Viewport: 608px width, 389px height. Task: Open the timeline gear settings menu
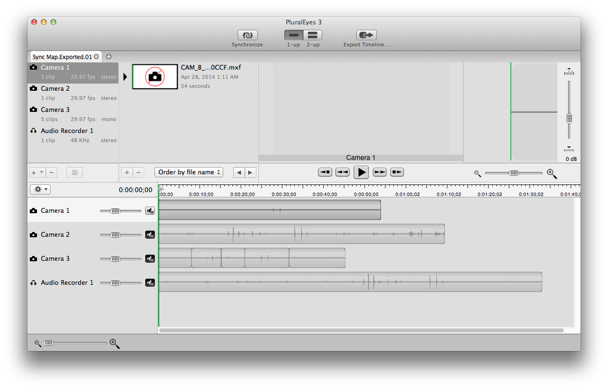click(x=40, y=189)
